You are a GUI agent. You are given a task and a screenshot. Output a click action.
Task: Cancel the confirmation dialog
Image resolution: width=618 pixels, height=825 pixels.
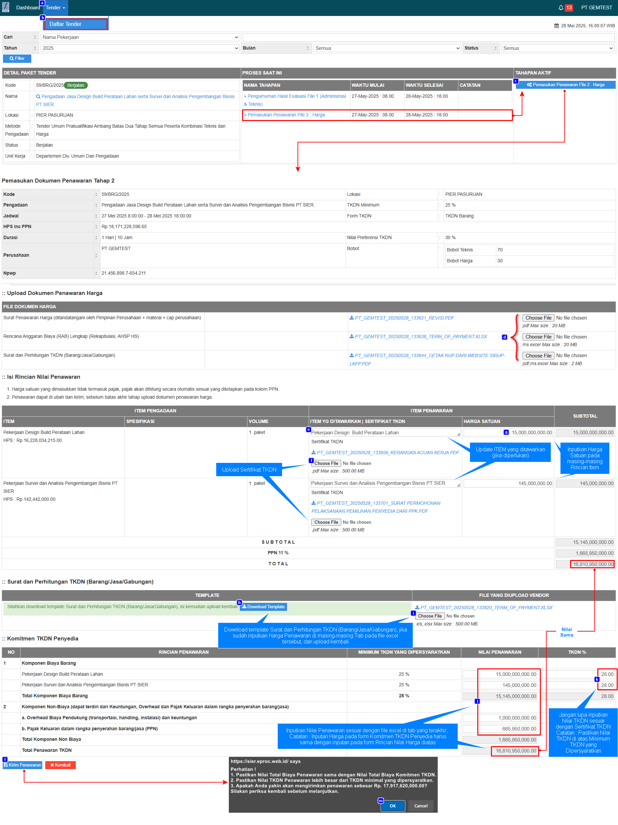[421, 806]
